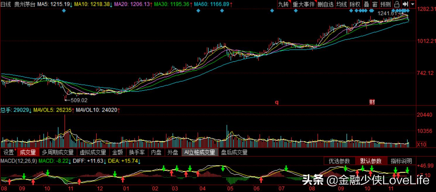
Task: Click the MA20: 1206.13 value
Action: (134, 4)
